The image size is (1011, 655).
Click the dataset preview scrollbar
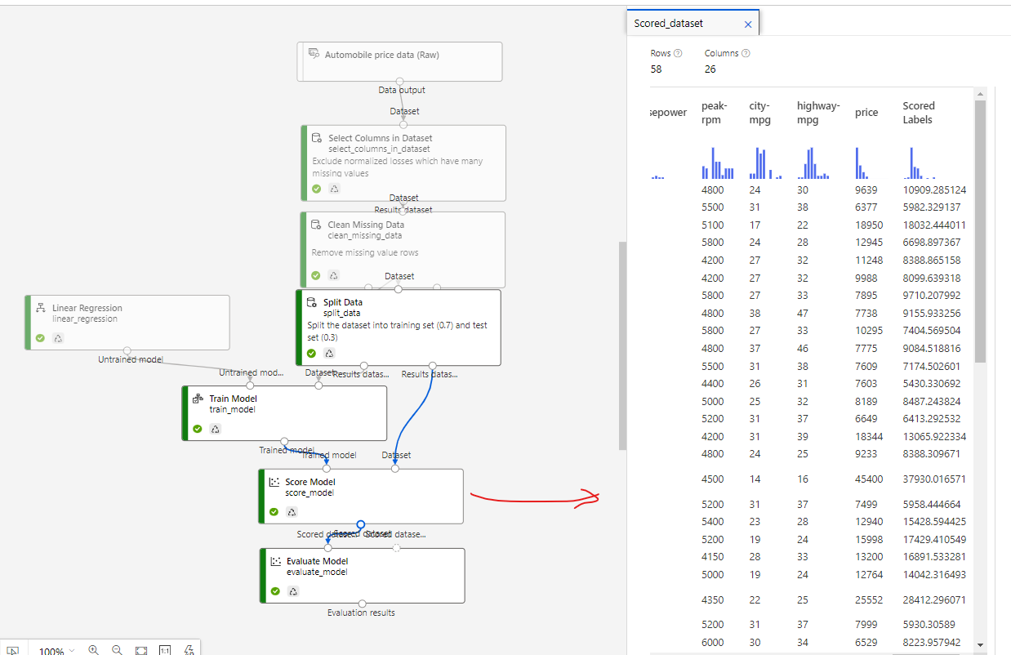[x=981, y=229]
